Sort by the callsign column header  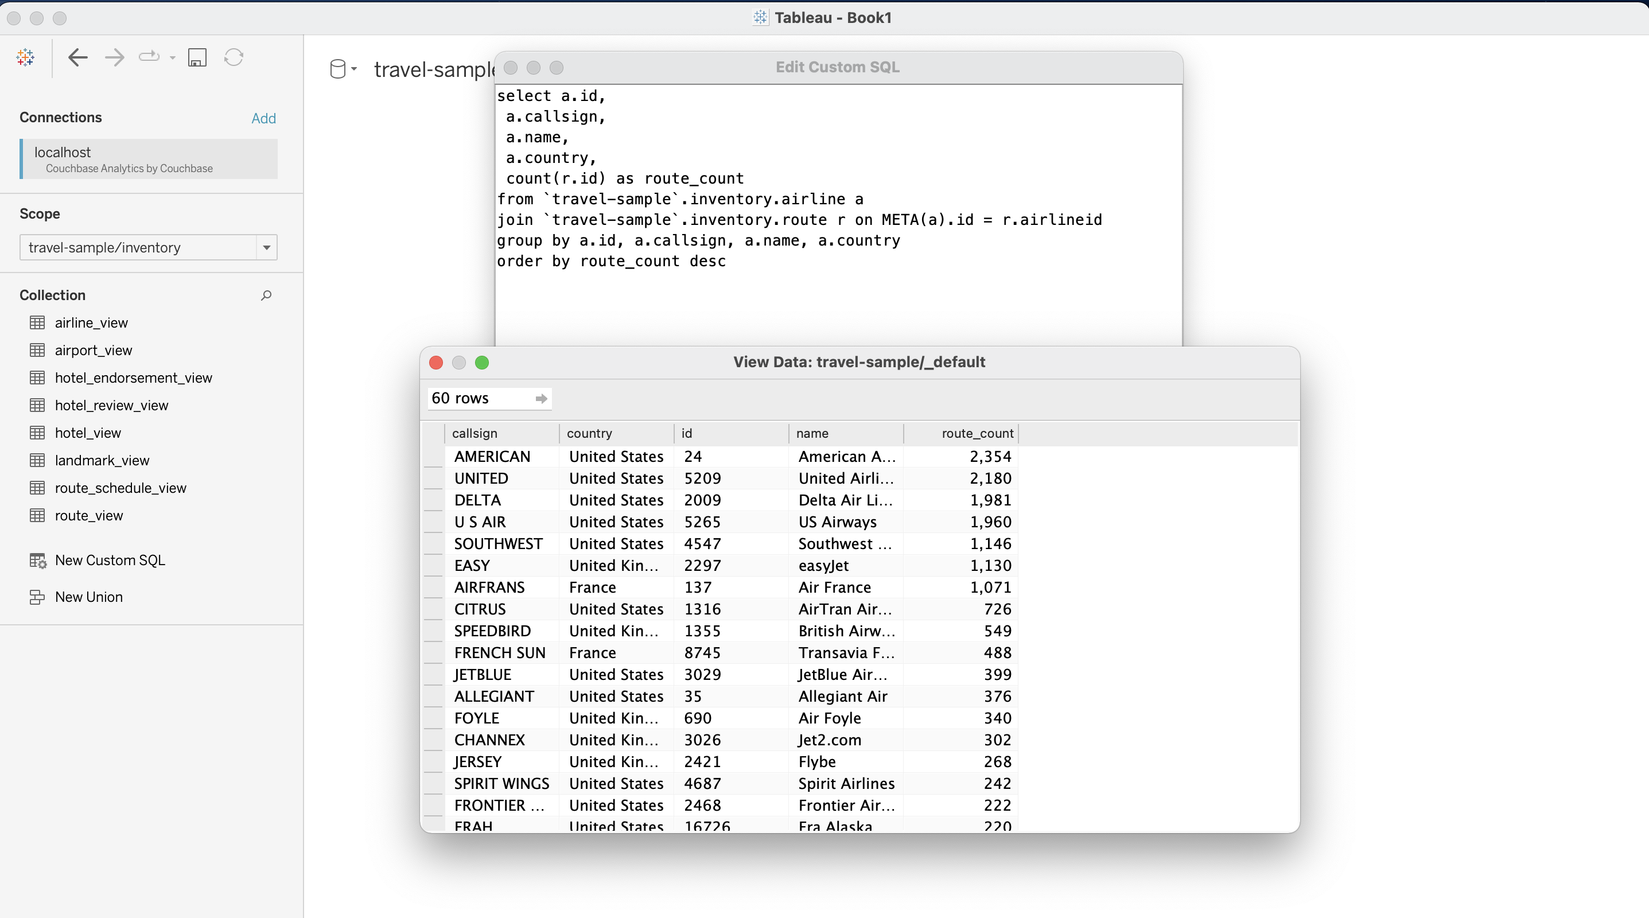501,433
